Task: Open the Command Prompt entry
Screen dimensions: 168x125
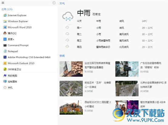Action: coord(18,45)
